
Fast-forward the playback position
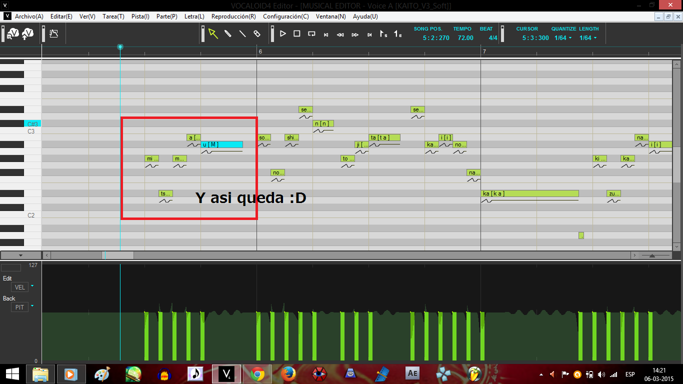coord(355,33)
